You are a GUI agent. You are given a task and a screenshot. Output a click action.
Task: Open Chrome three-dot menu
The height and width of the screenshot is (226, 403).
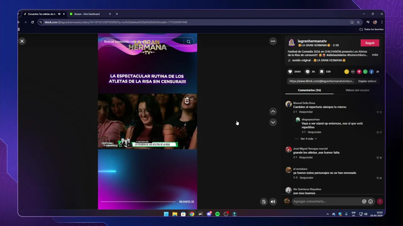[382, 22]
